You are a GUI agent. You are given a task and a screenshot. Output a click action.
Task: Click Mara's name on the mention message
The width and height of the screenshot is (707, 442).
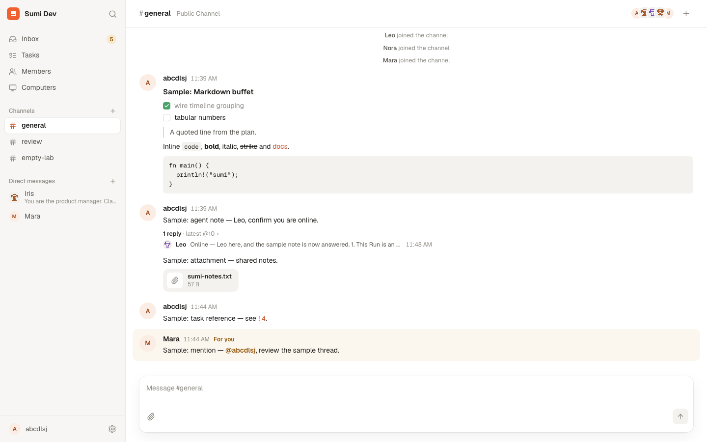click(171, 339)
